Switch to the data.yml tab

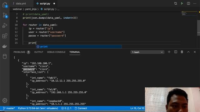click(21, 3)
